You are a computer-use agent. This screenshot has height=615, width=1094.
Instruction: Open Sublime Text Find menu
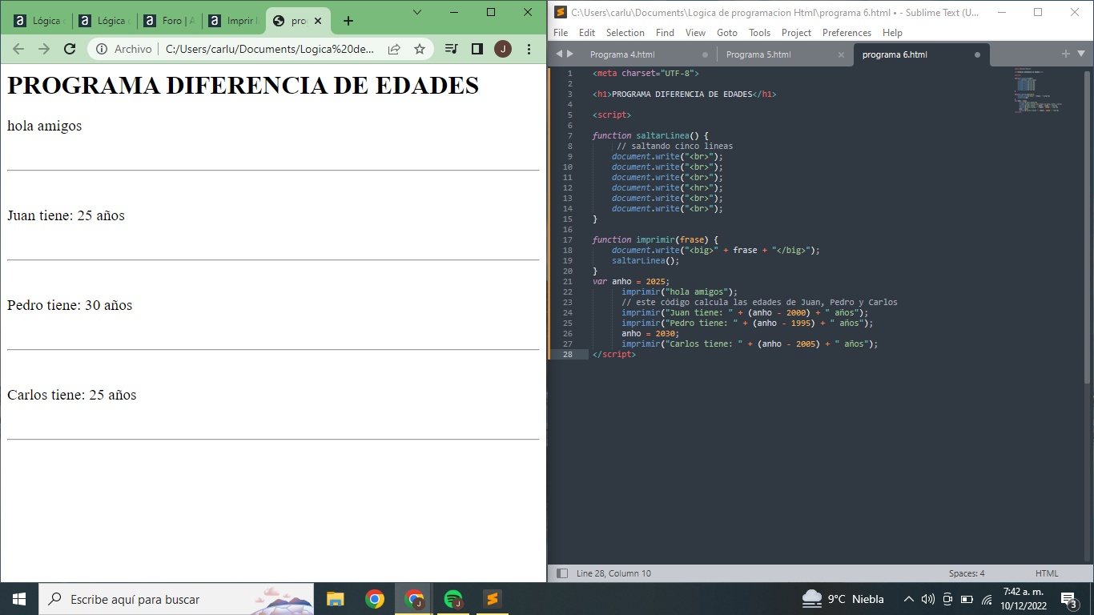coord(665,33)
